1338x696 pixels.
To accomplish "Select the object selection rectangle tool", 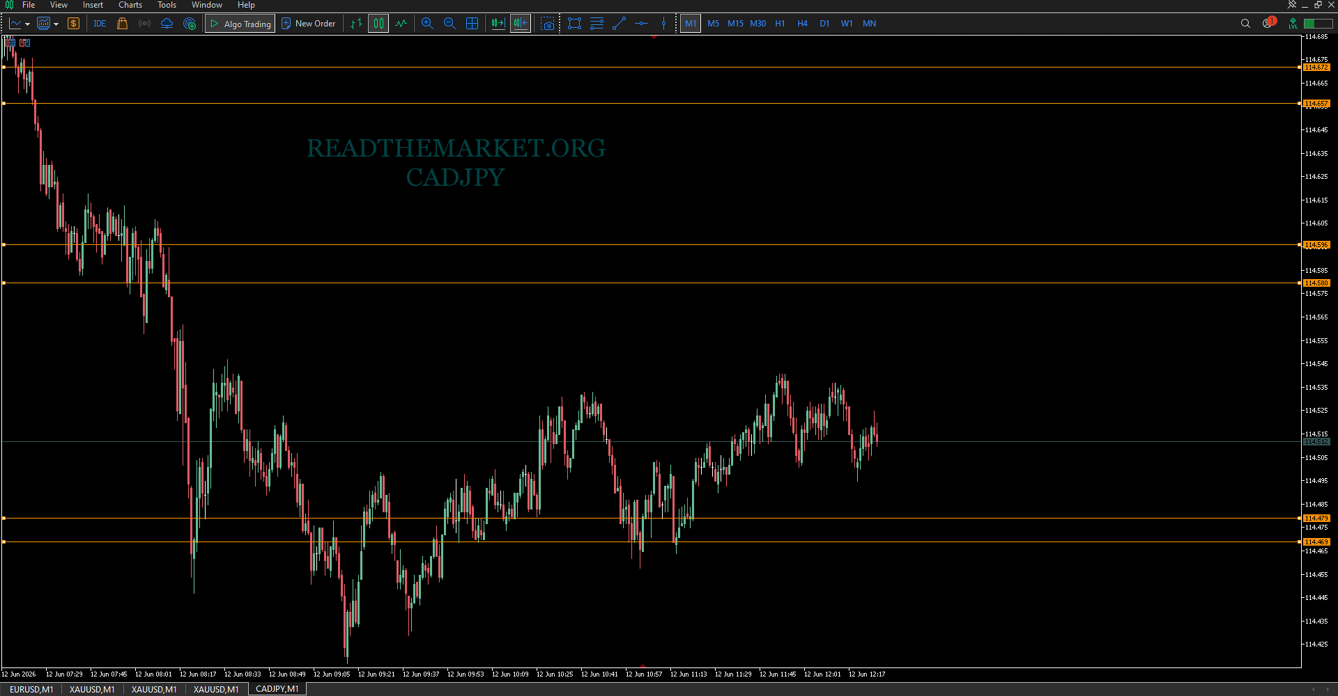I will pyautogui.click(x=574, y=24).
